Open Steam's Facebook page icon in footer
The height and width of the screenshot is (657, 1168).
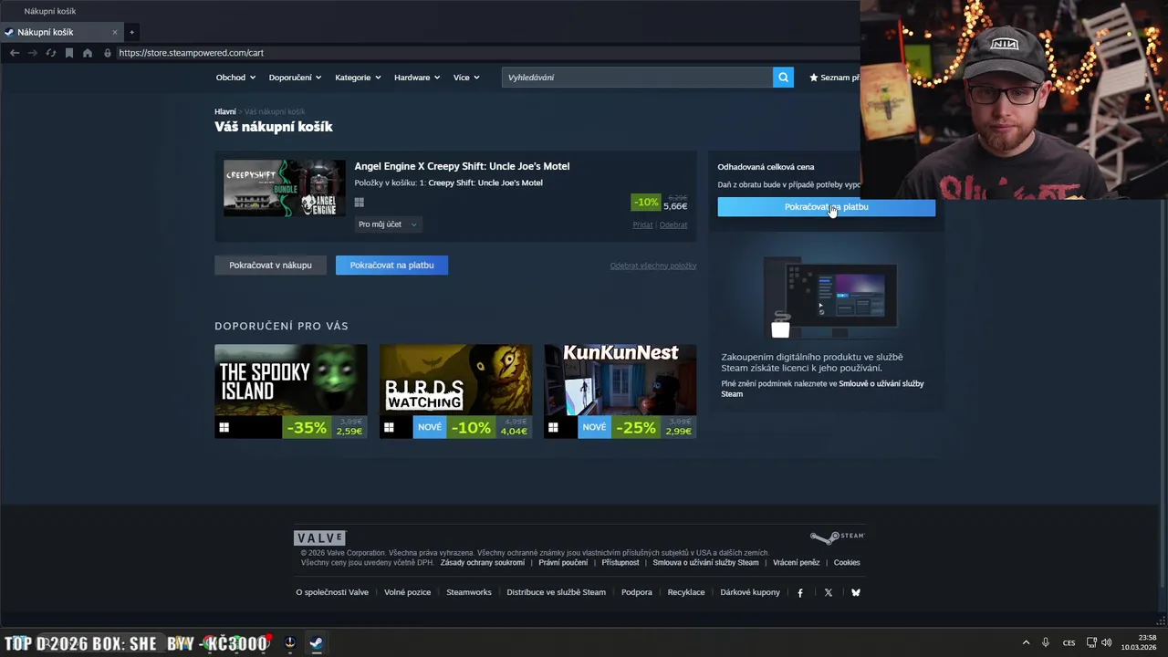point(800,592)
